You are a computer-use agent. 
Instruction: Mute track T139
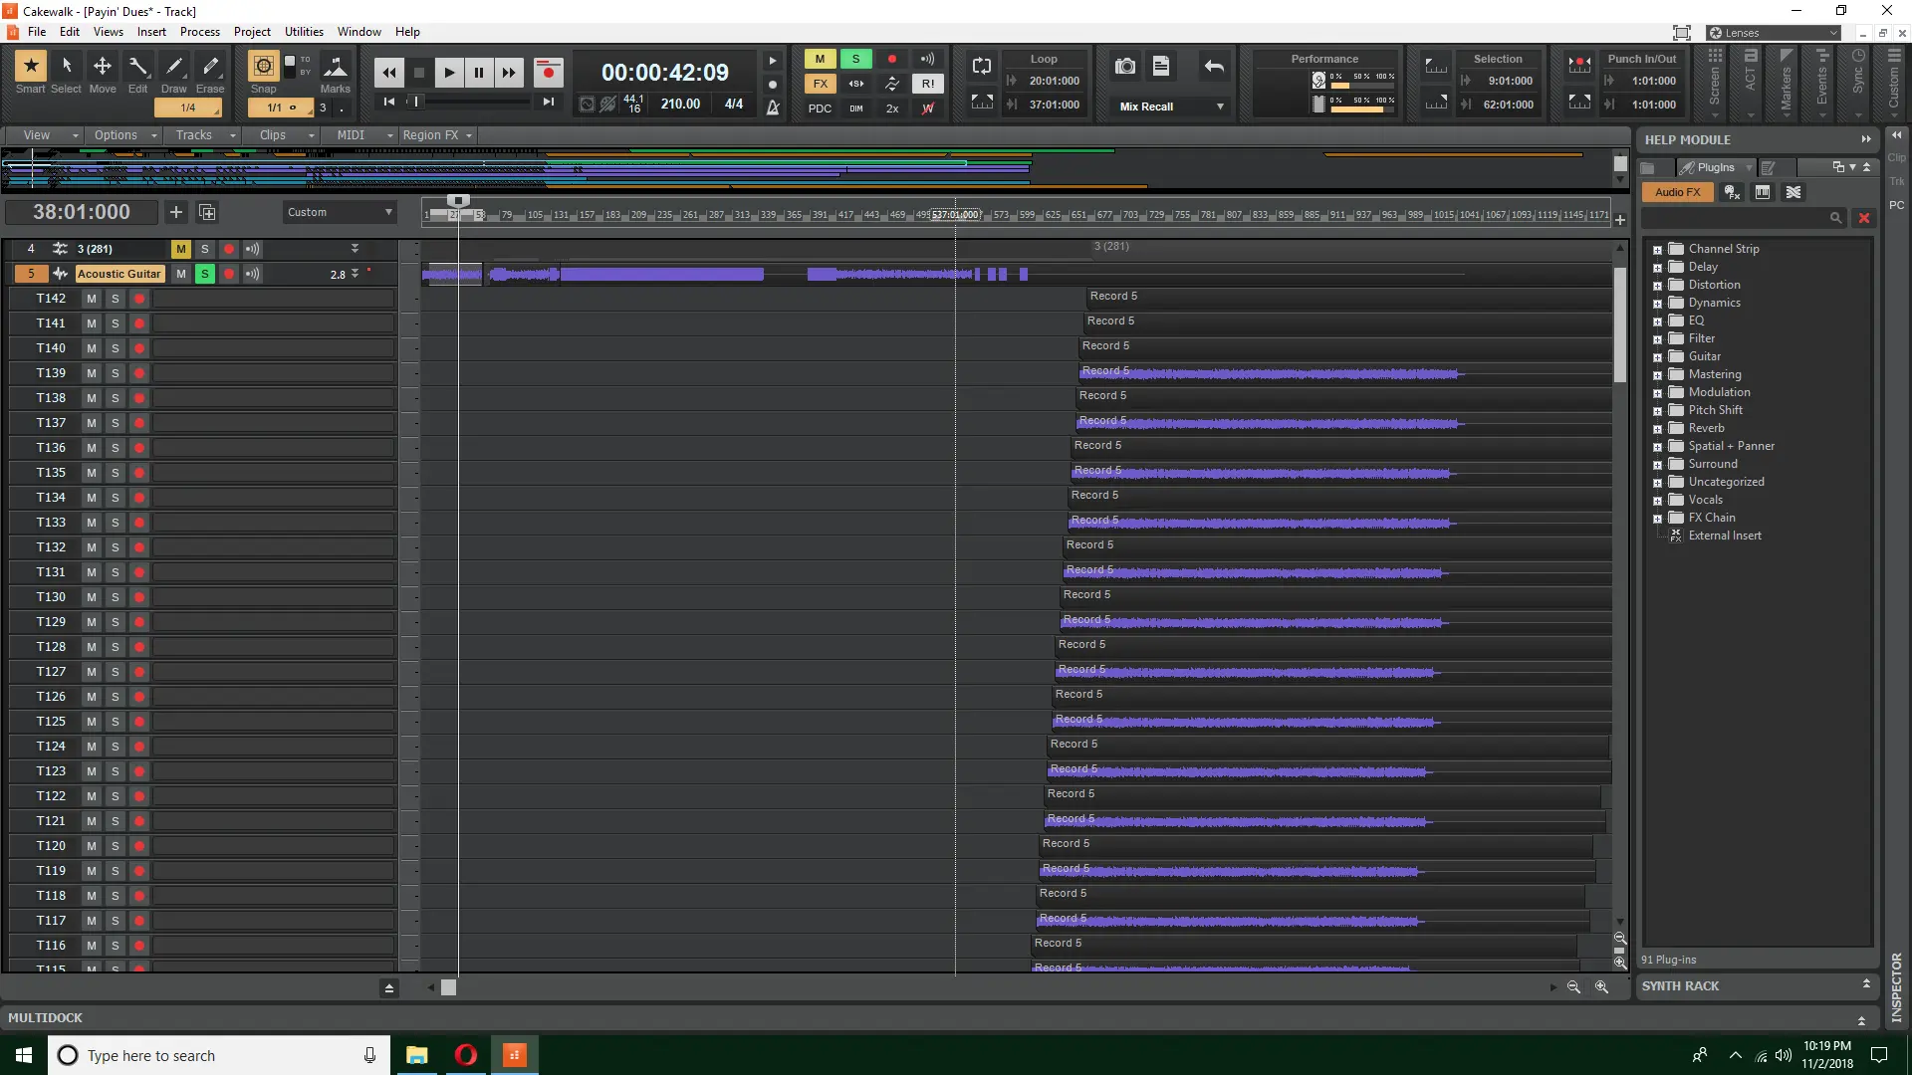tap(92, 373)
